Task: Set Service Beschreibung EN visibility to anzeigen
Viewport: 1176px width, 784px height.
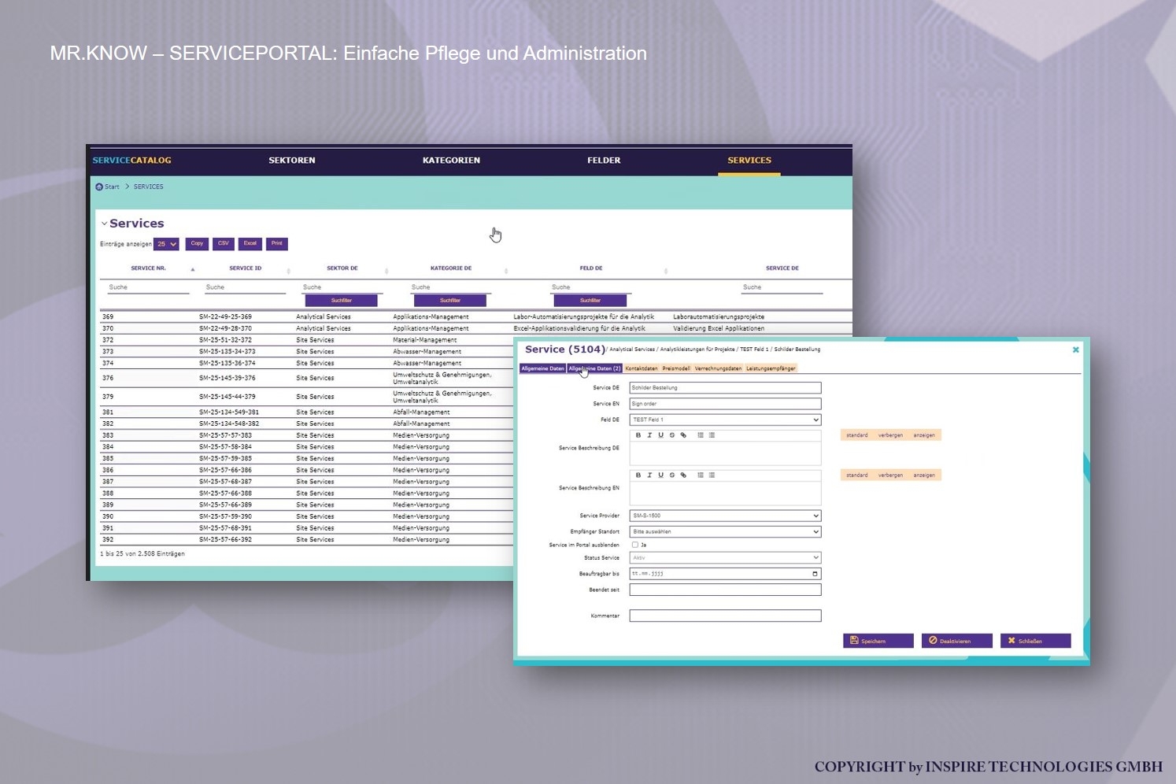Action: pyautogui.click(x=924, y=475)
